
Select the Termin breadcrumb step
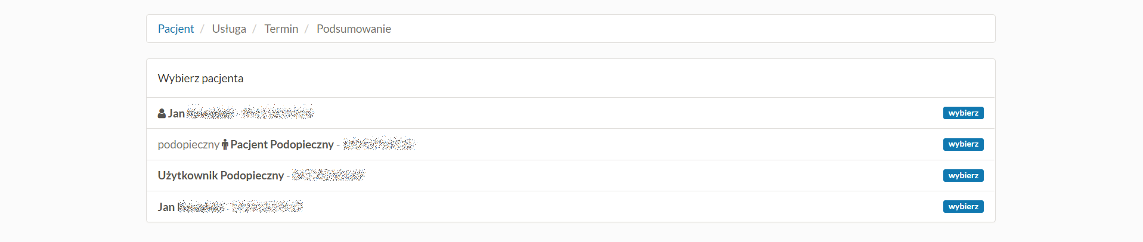[281, 29]
